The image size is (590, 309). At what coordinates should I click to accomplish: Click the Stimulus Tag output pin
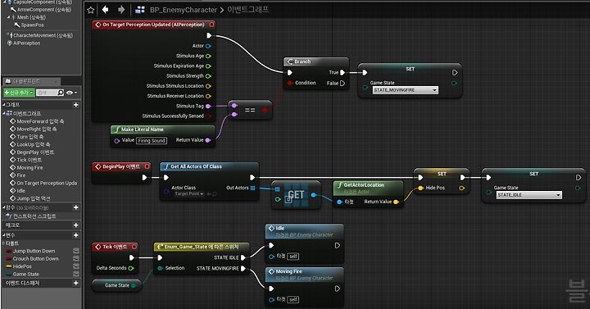(x=208, y=106)
